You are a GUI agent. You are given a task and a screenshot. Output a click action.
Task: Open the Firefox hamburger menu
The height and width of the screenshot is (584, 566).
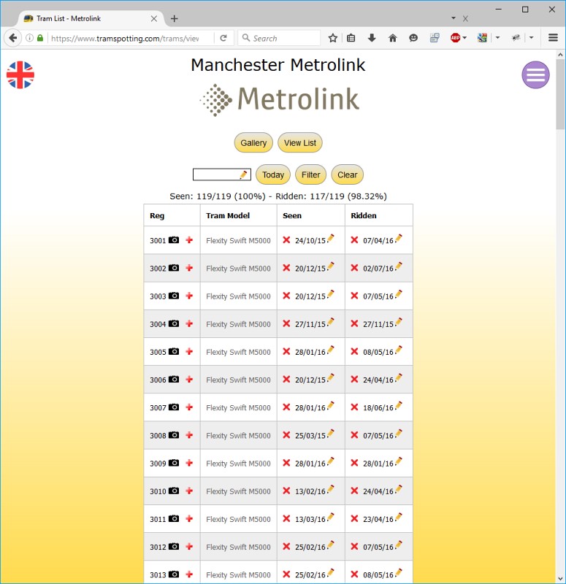click(x=553, y=38)
